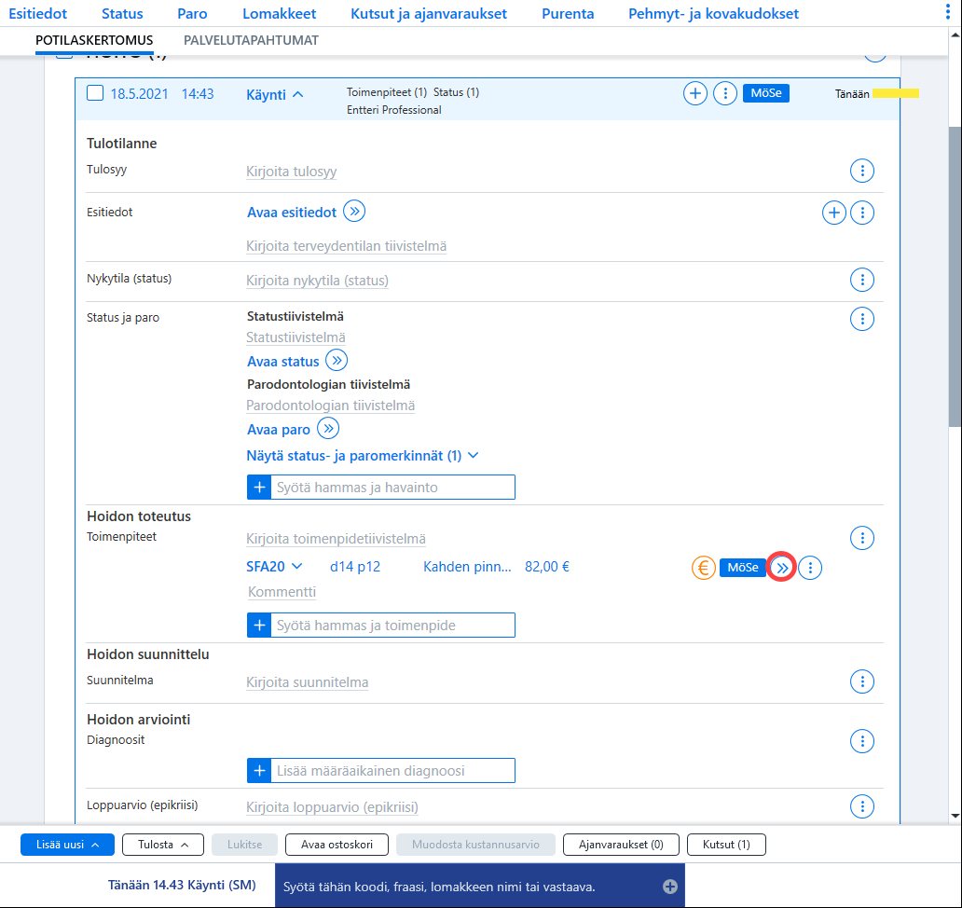Click the 18.5.2021 date link
Image resolution: width=962 pixels, height=908 pixels.
[x=139, y=94]
